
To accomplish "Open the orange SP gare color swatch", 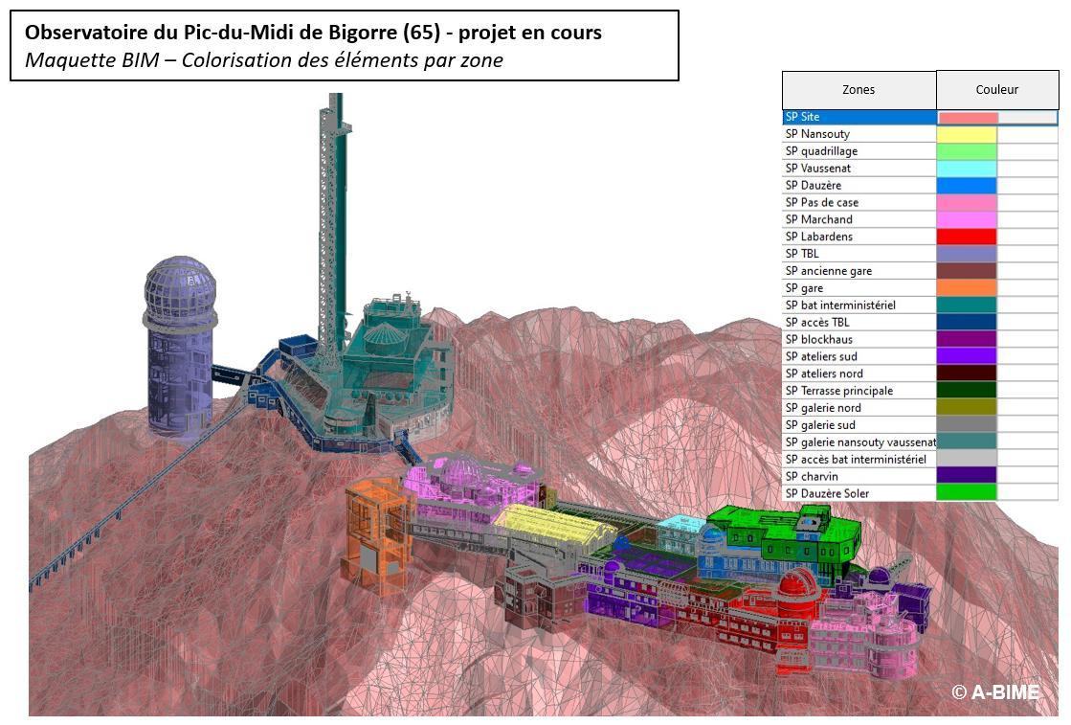I will tap(967, 288).
